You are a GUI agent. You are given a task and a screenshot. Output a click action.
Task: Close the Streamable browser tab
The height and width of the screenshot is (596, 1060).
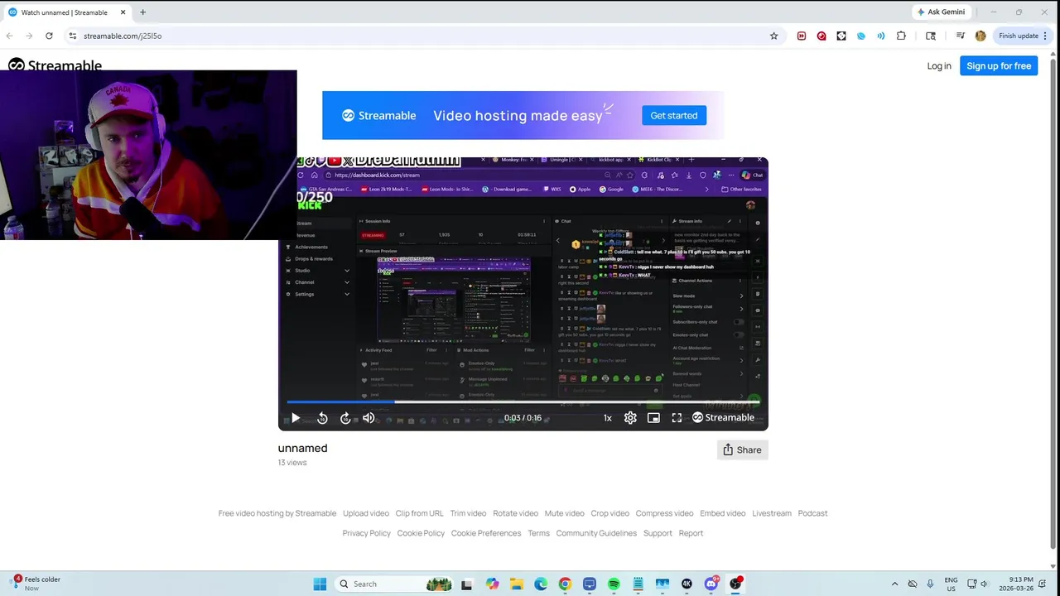click(123, 12)
